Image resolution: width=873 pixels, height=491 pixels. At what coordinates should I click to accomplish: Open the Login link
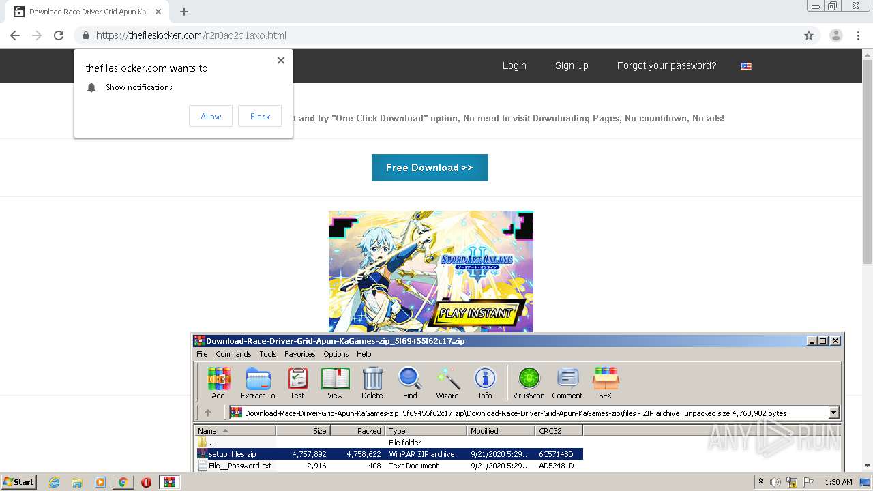pyautogui.click(x=514, y=65)
